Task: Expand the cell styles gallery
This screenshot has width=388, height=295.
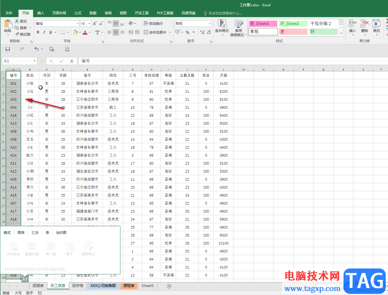Action: 341,33
